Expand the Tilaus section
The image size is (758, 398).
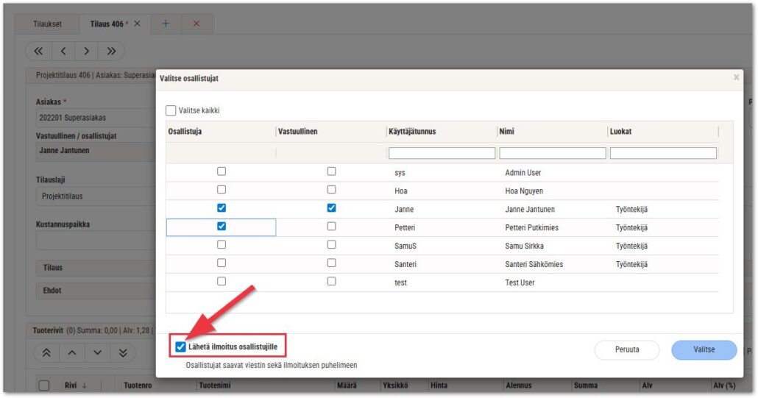(96, 268)
